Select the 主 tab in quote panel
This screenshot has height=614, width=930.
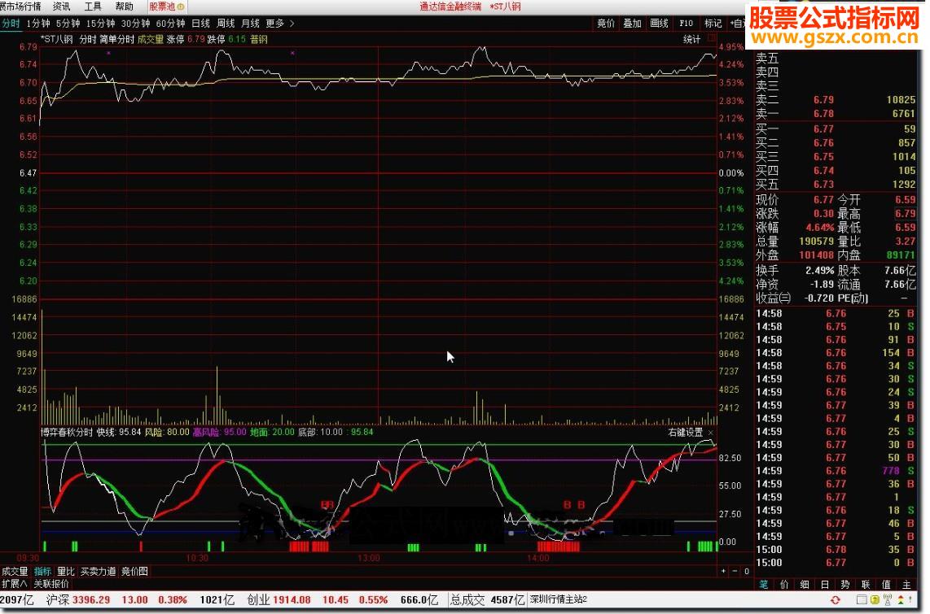tap(906, 585)
